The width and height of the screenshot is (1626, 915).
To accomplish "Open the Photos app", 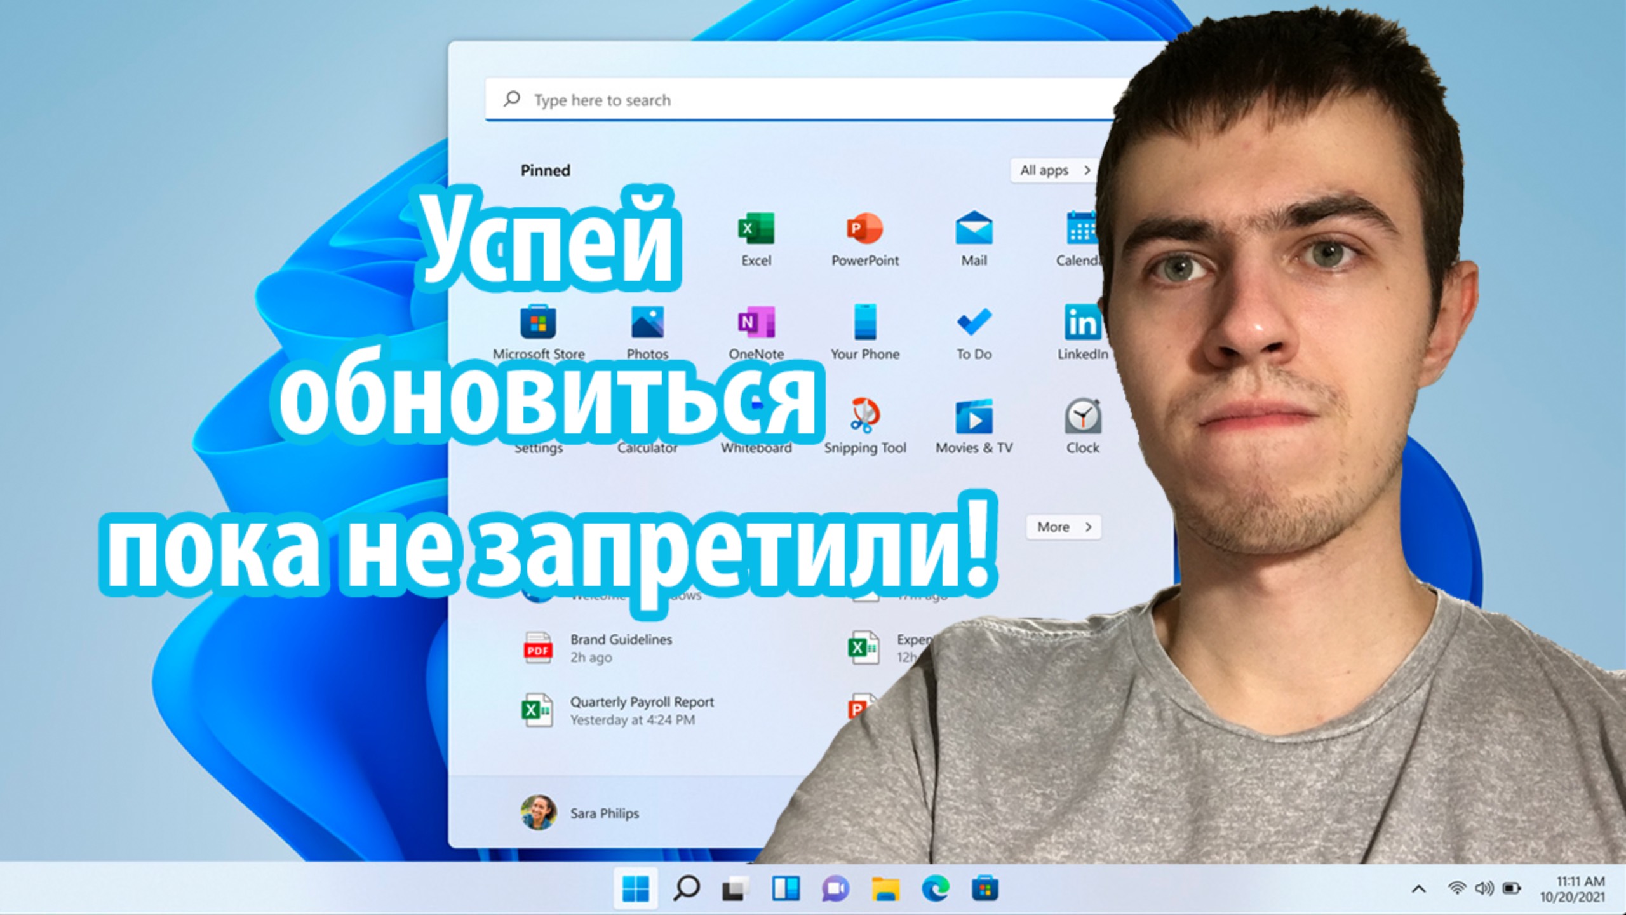I will tap(647, 332).
